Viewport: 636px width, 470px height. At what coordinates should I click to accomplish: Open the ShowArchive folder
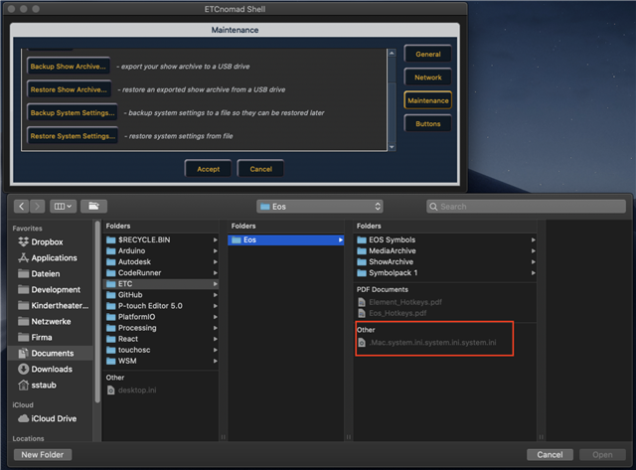(x=445, y=261)
